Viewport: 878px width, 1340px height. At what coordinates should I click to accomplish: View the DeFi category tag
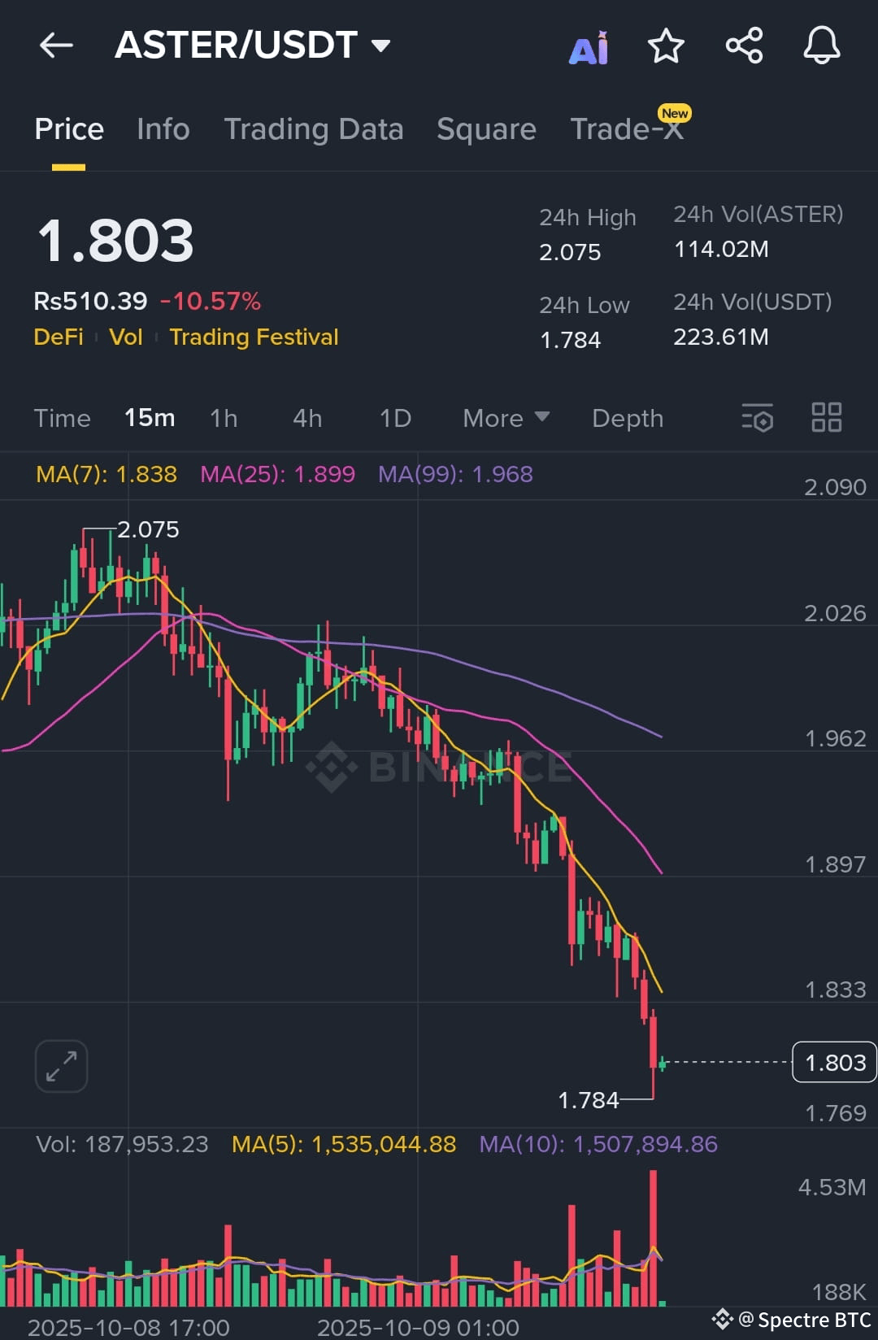(x=58, y=337)
